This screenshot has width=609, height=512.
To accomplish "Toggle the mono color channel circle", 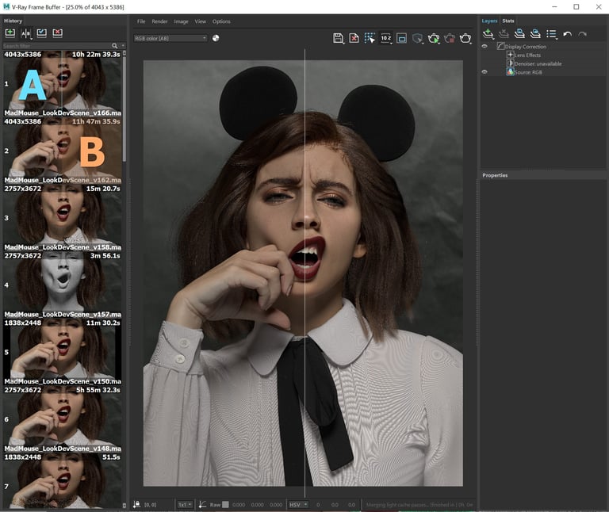I will 216,38.
